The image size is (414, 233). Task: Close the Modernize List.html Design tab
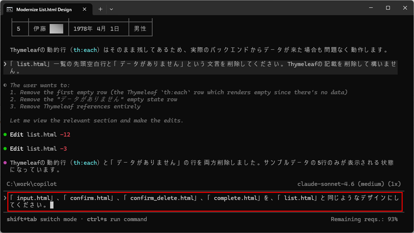point(84,9)
